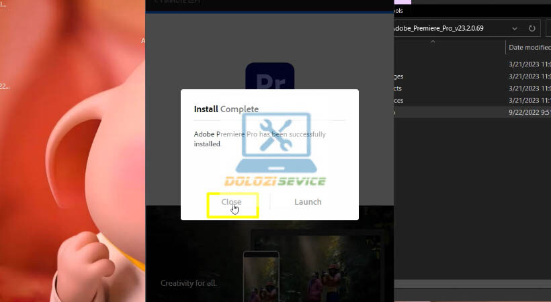Sort files by the Date modified column
The image size is (551, 302).
tap(529, 47)
